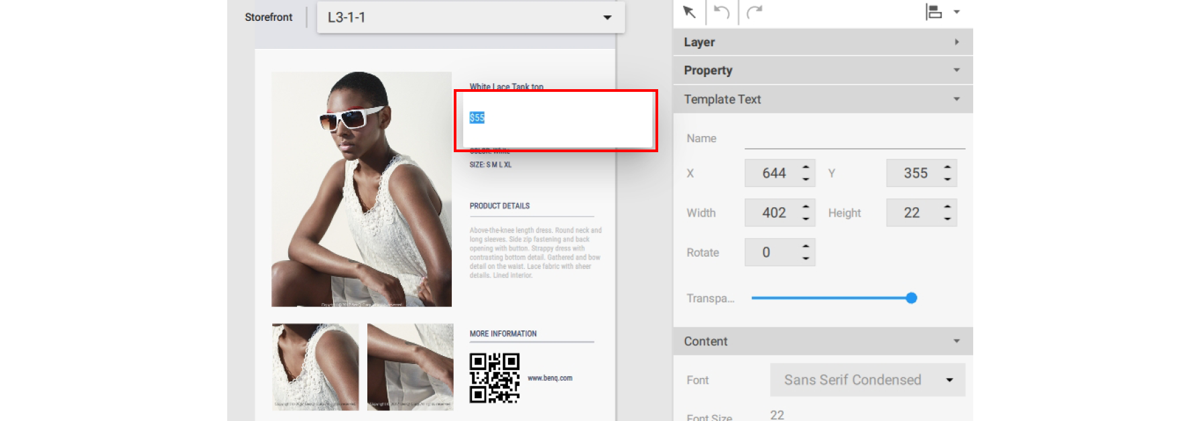Open the align objects tool
This screenshot has width=1185, height=421.
[934, 12]
